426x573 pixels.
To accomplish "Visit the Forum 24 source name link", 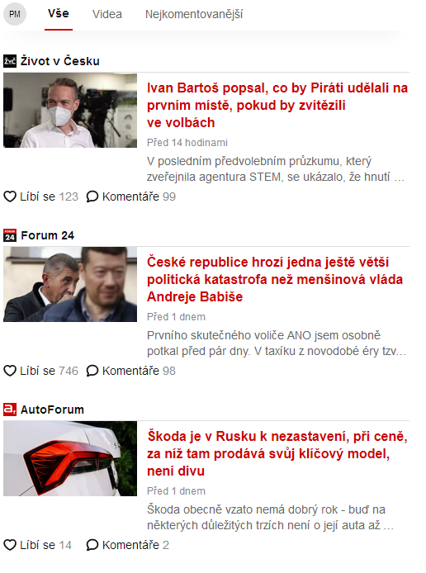I will (x=48, y=235).
